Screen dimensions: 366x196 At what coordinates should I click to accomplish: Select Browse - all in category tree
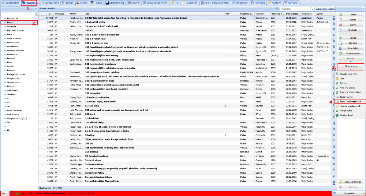pyautogui.click(x=12, y=18)
